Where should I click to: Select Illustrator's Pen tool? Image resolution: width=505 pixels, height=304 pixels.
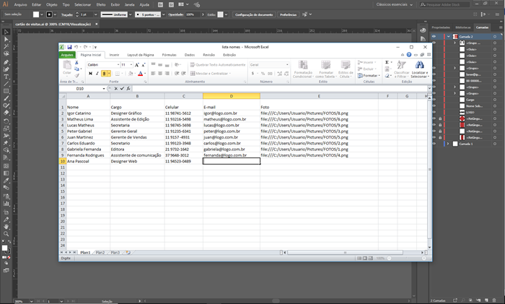pos(6,62)
